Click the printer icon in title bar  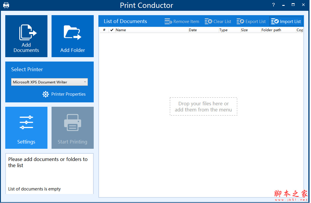coord(6,5)
